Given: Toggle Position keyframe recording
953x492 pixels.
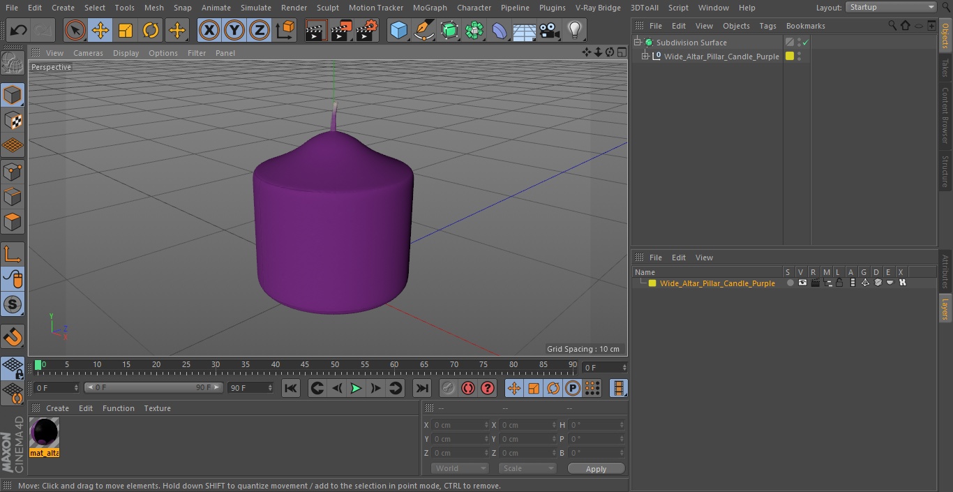Looking at the screenshot, I should (x=514, y=388).
